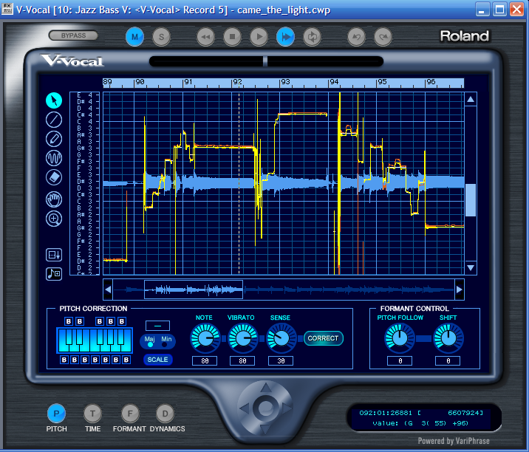Maximize the V-Vocal window
This screenshot has width=529, height=452.
click(499, 9)
